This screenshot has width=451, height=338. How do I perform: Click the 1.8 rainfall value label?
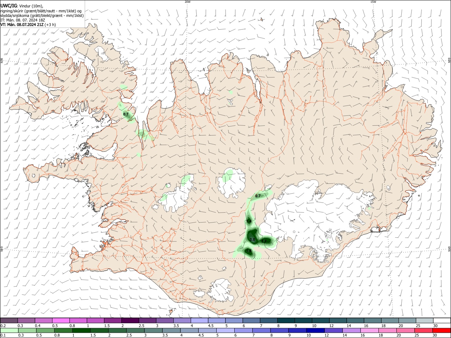[x=249, y=251]
